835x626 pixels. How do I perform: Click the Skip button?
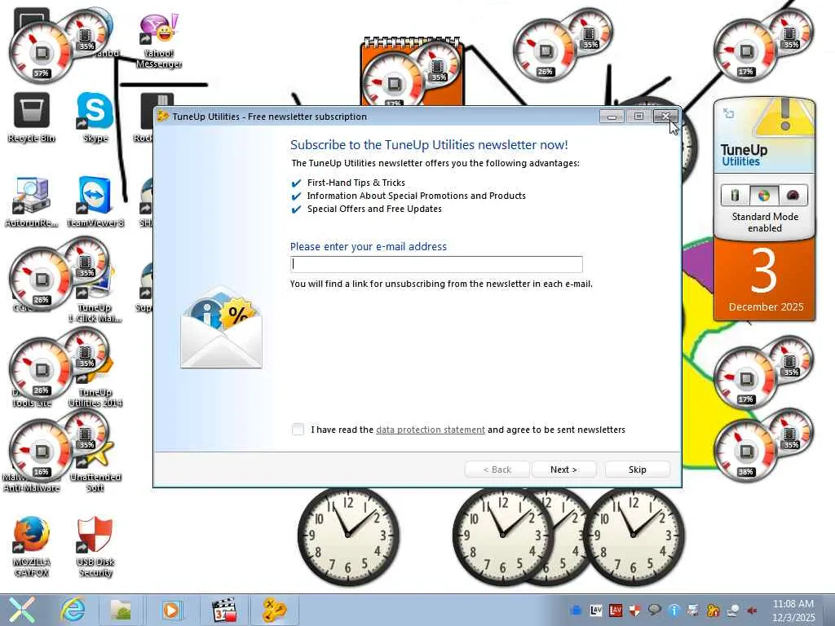(638, 469)
